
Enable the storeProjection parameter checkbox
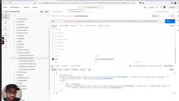pos(53,49)
